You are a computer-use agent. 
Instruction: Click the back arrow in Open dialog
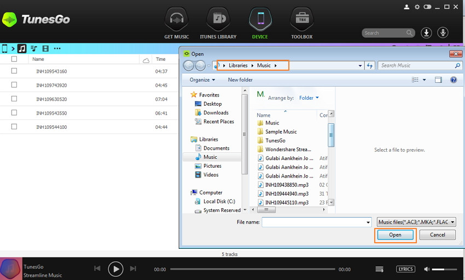coord(189,65)
